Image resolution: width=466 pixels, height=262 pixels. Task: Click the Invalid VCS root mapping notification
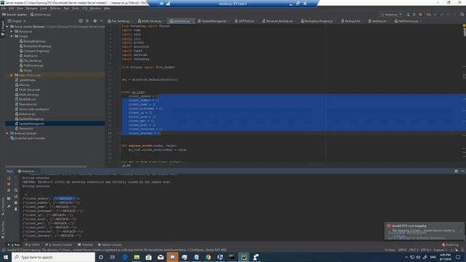click(424, 230)
